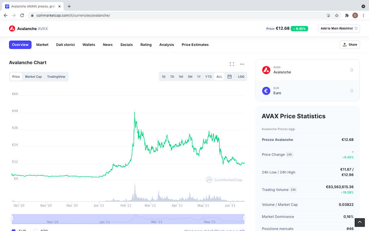
Task: Set the chart range to 7D
Action: point(172,77)
